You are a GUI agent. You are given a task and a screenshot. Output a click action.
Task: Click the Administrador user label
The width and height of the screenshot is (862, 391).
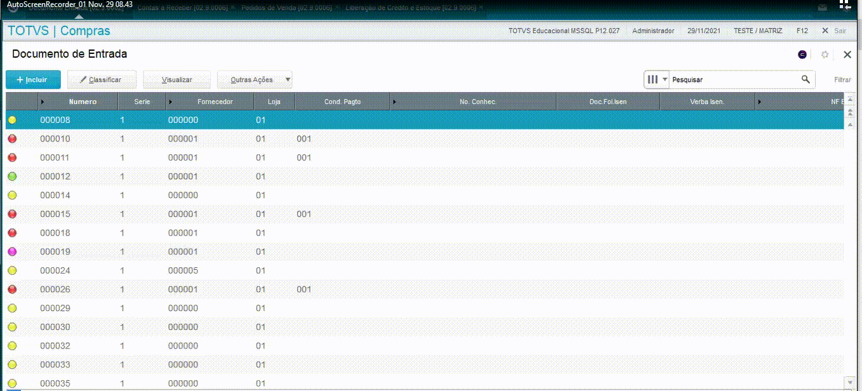[x=653, y=30]
